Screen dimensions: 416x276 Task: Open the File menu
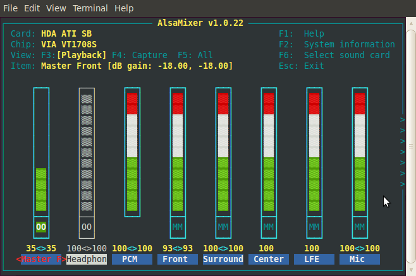click(10, 8)
